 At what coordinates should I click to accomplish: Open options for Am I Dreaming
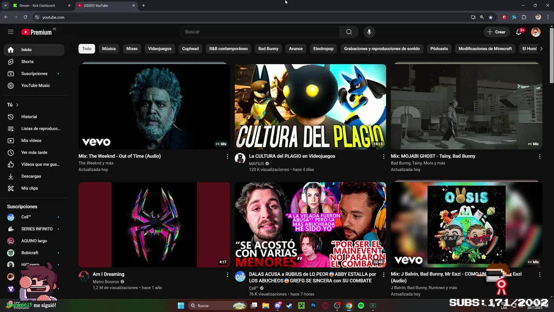pyautogui.click(x=227, y=274)
